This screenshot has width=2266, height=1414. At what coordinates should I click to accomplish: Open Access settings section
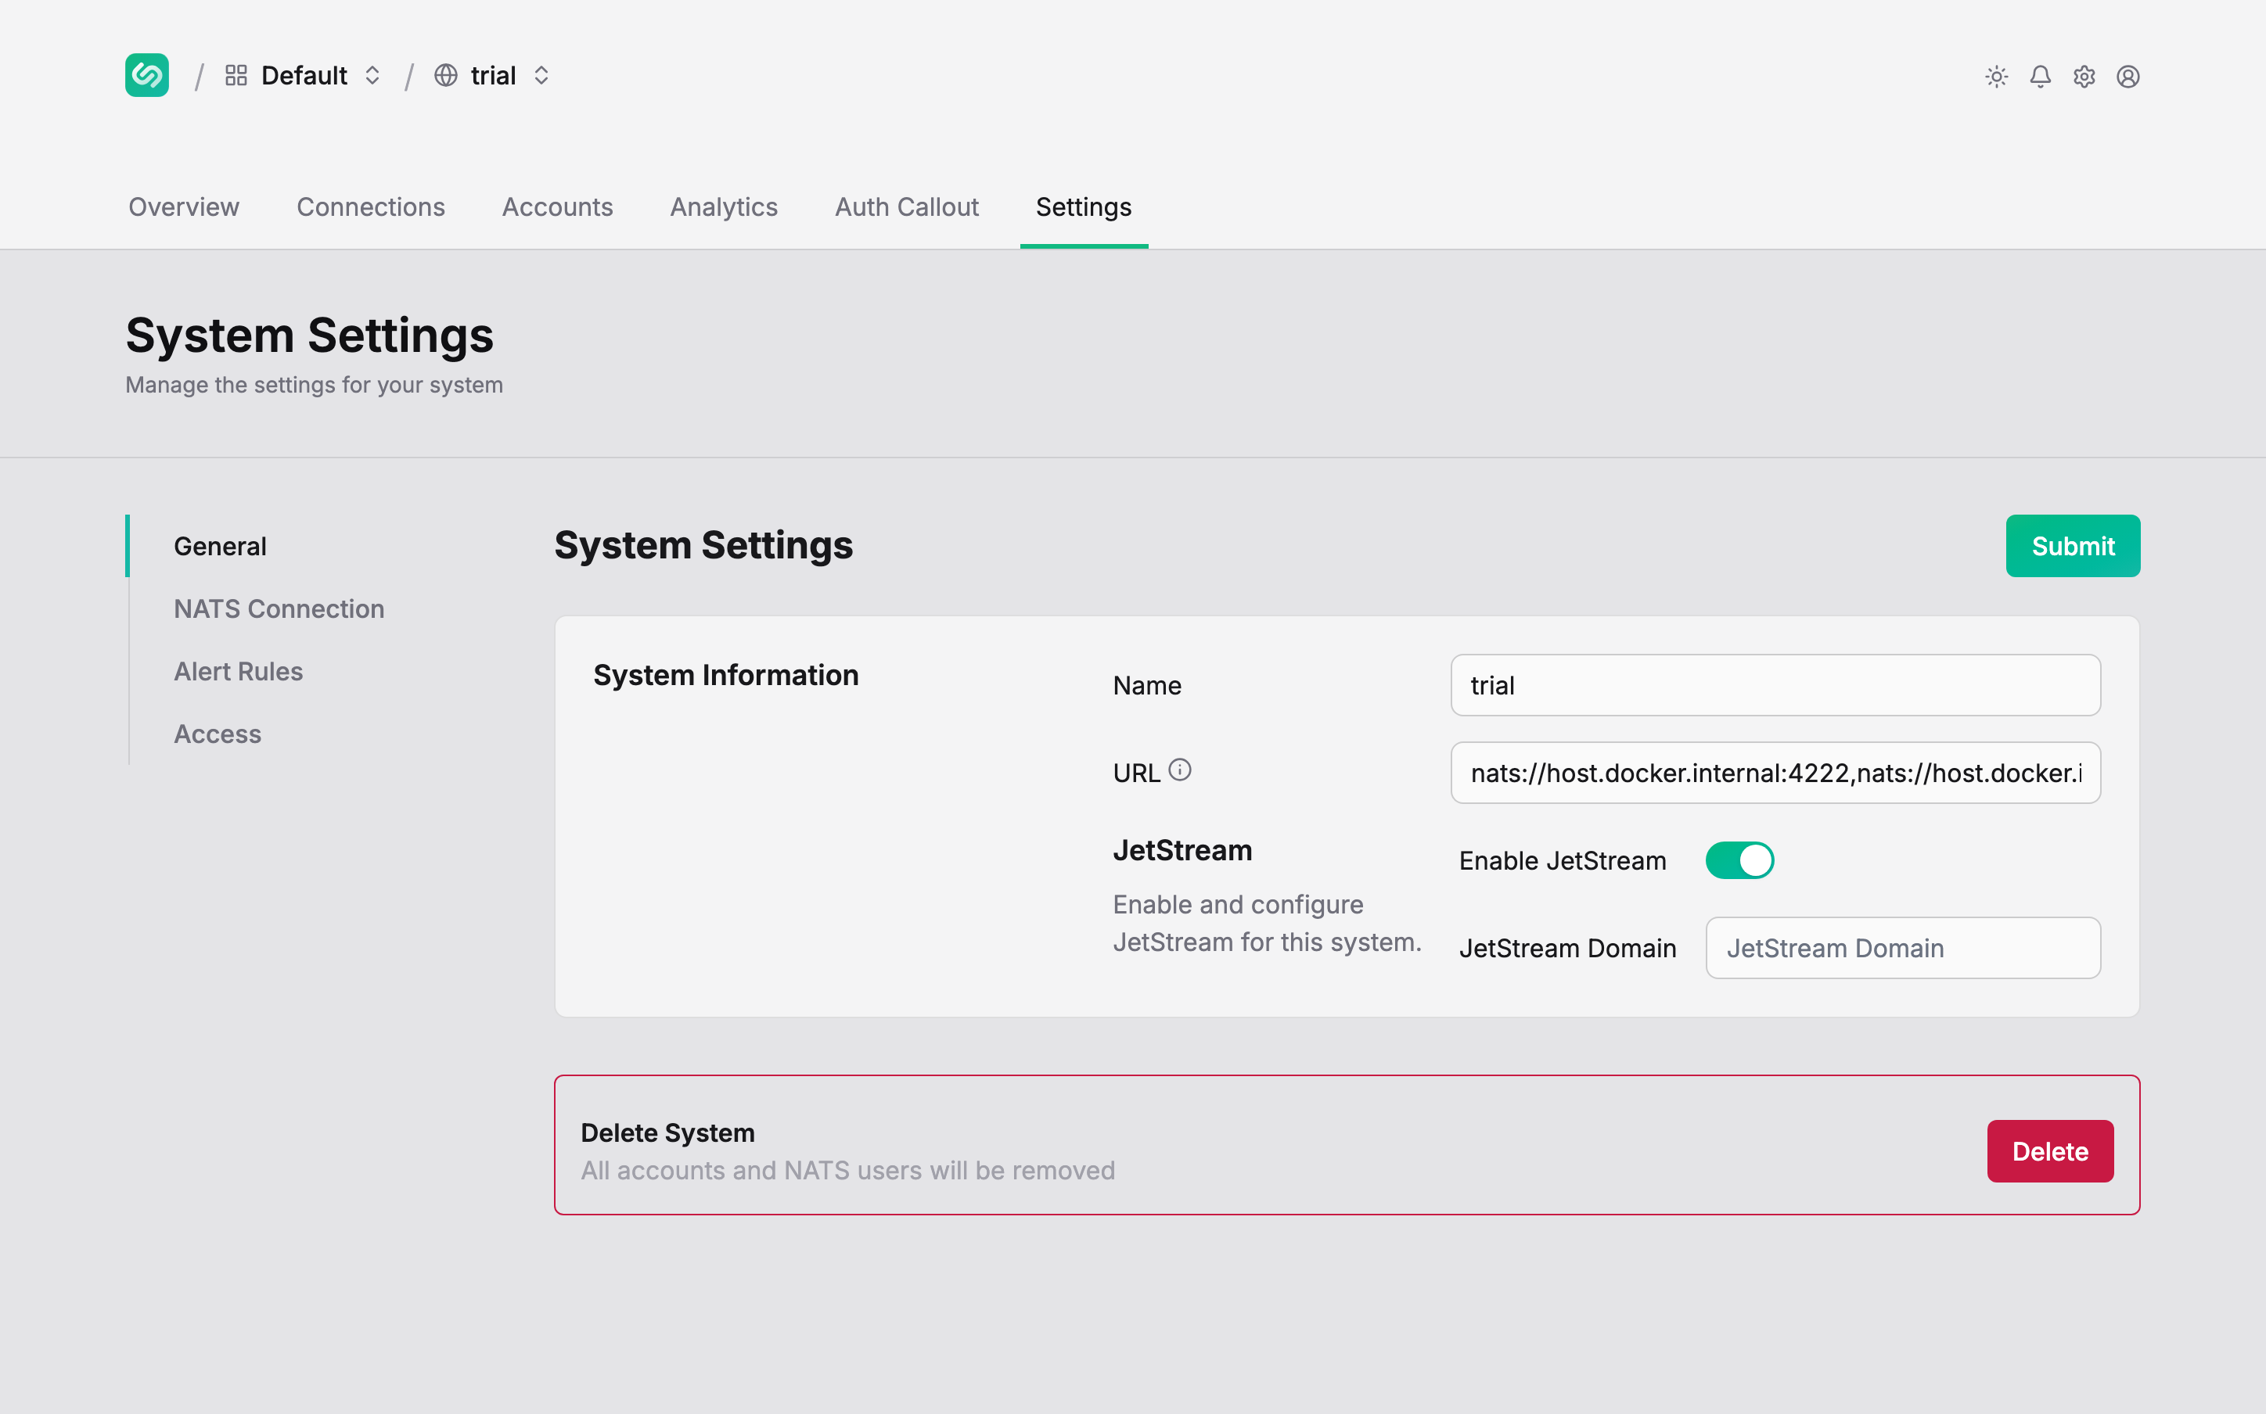tap(217, 734)
